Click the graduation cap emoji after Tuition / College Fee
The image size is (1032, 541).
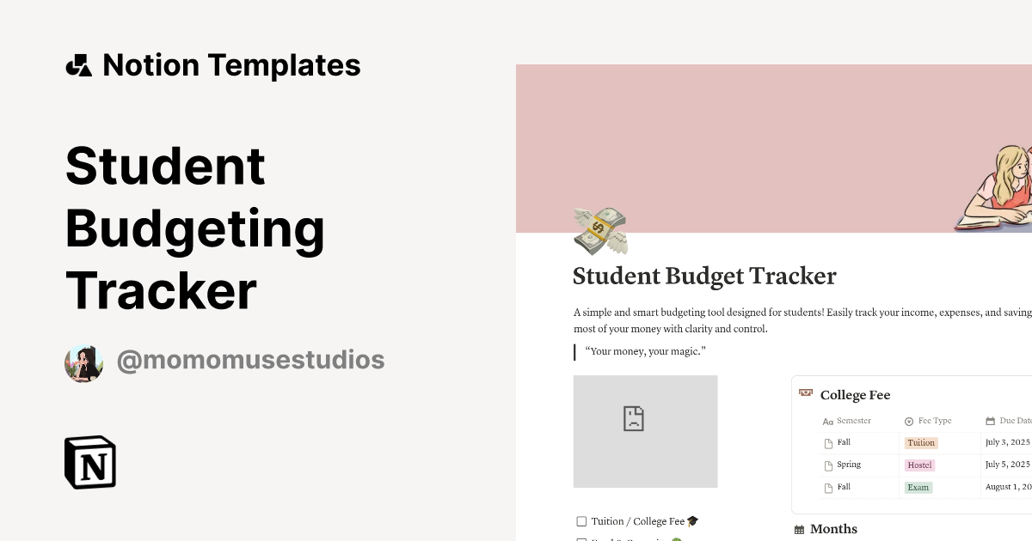click(x=691, y=520)
